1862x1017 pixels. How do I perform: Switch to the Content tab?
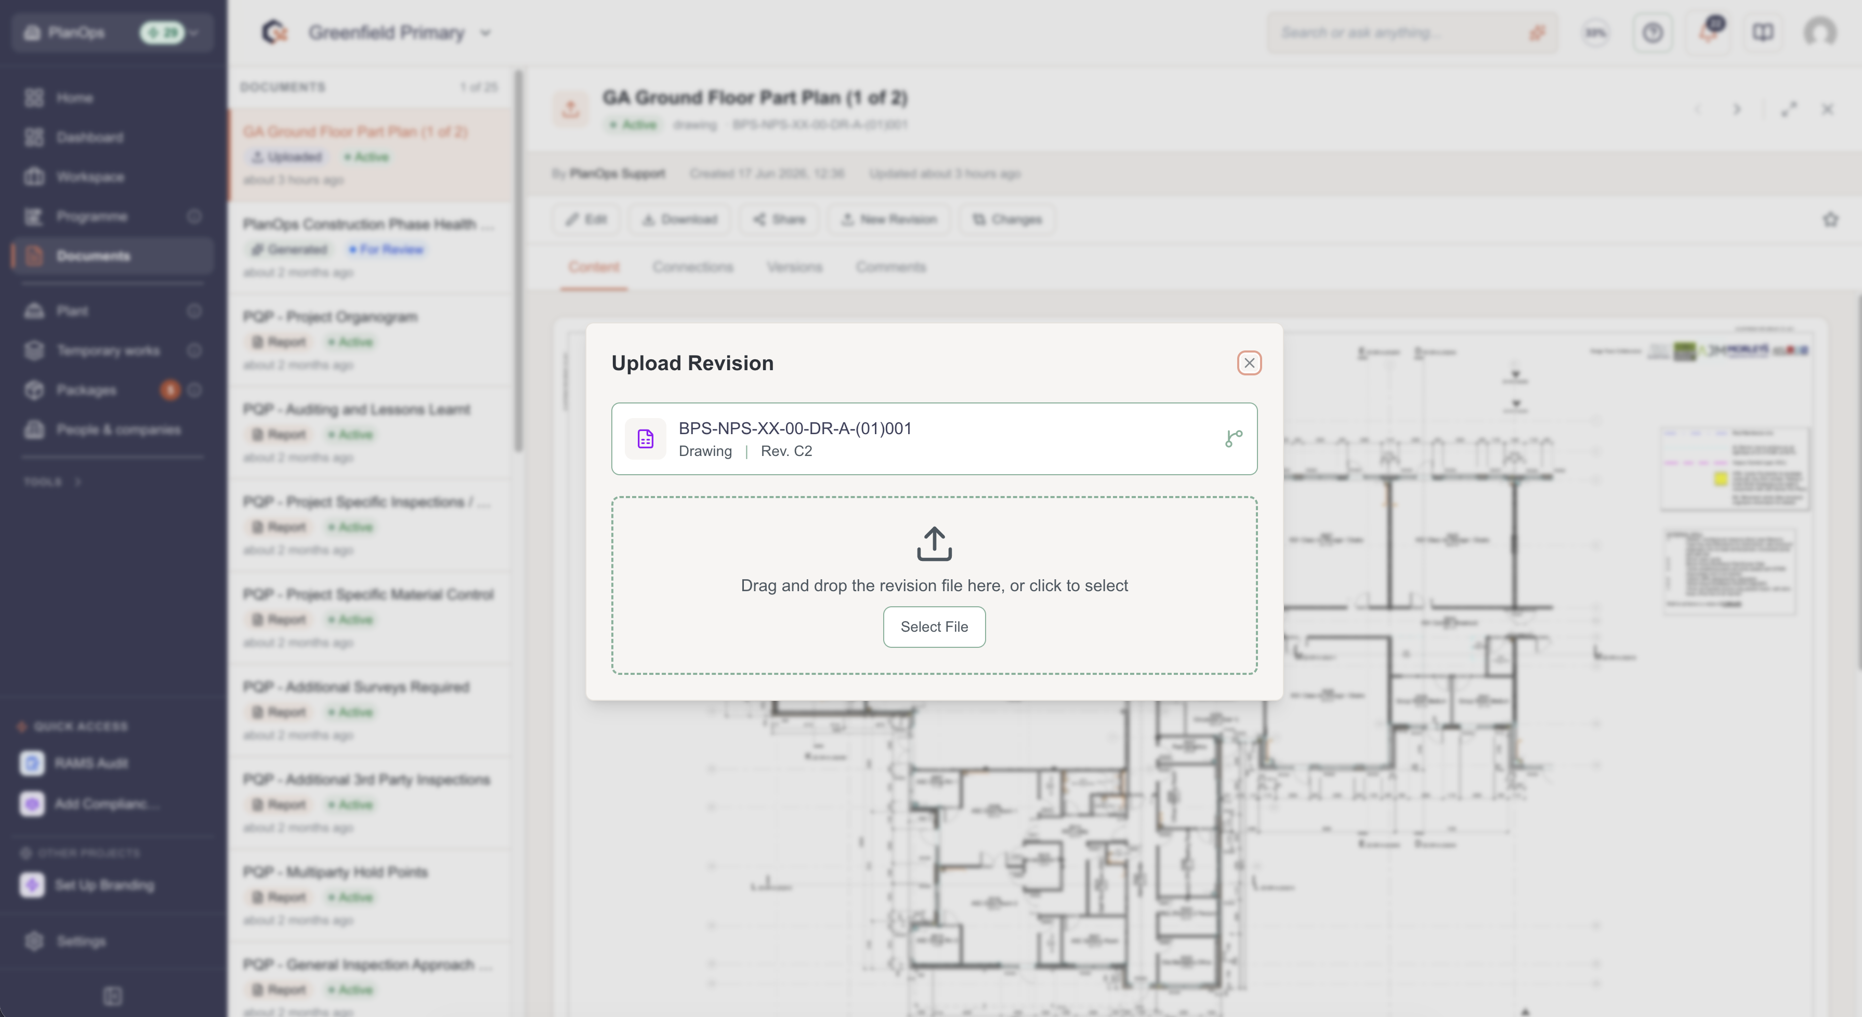[x=594, y=267]
